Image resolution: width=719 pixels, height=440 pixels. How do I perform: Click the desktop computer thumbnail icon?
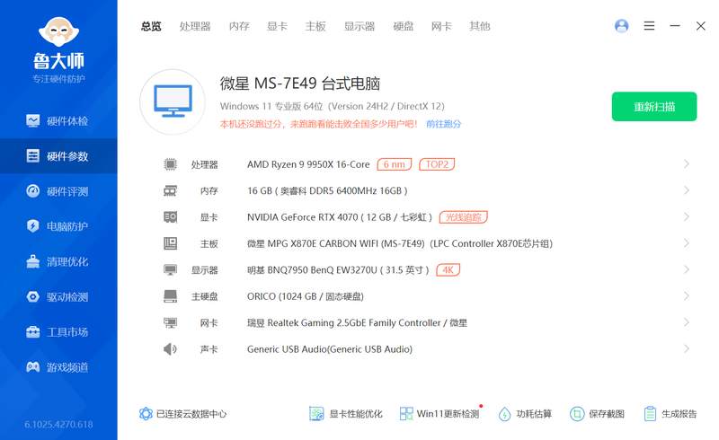[x=173, y=101]
